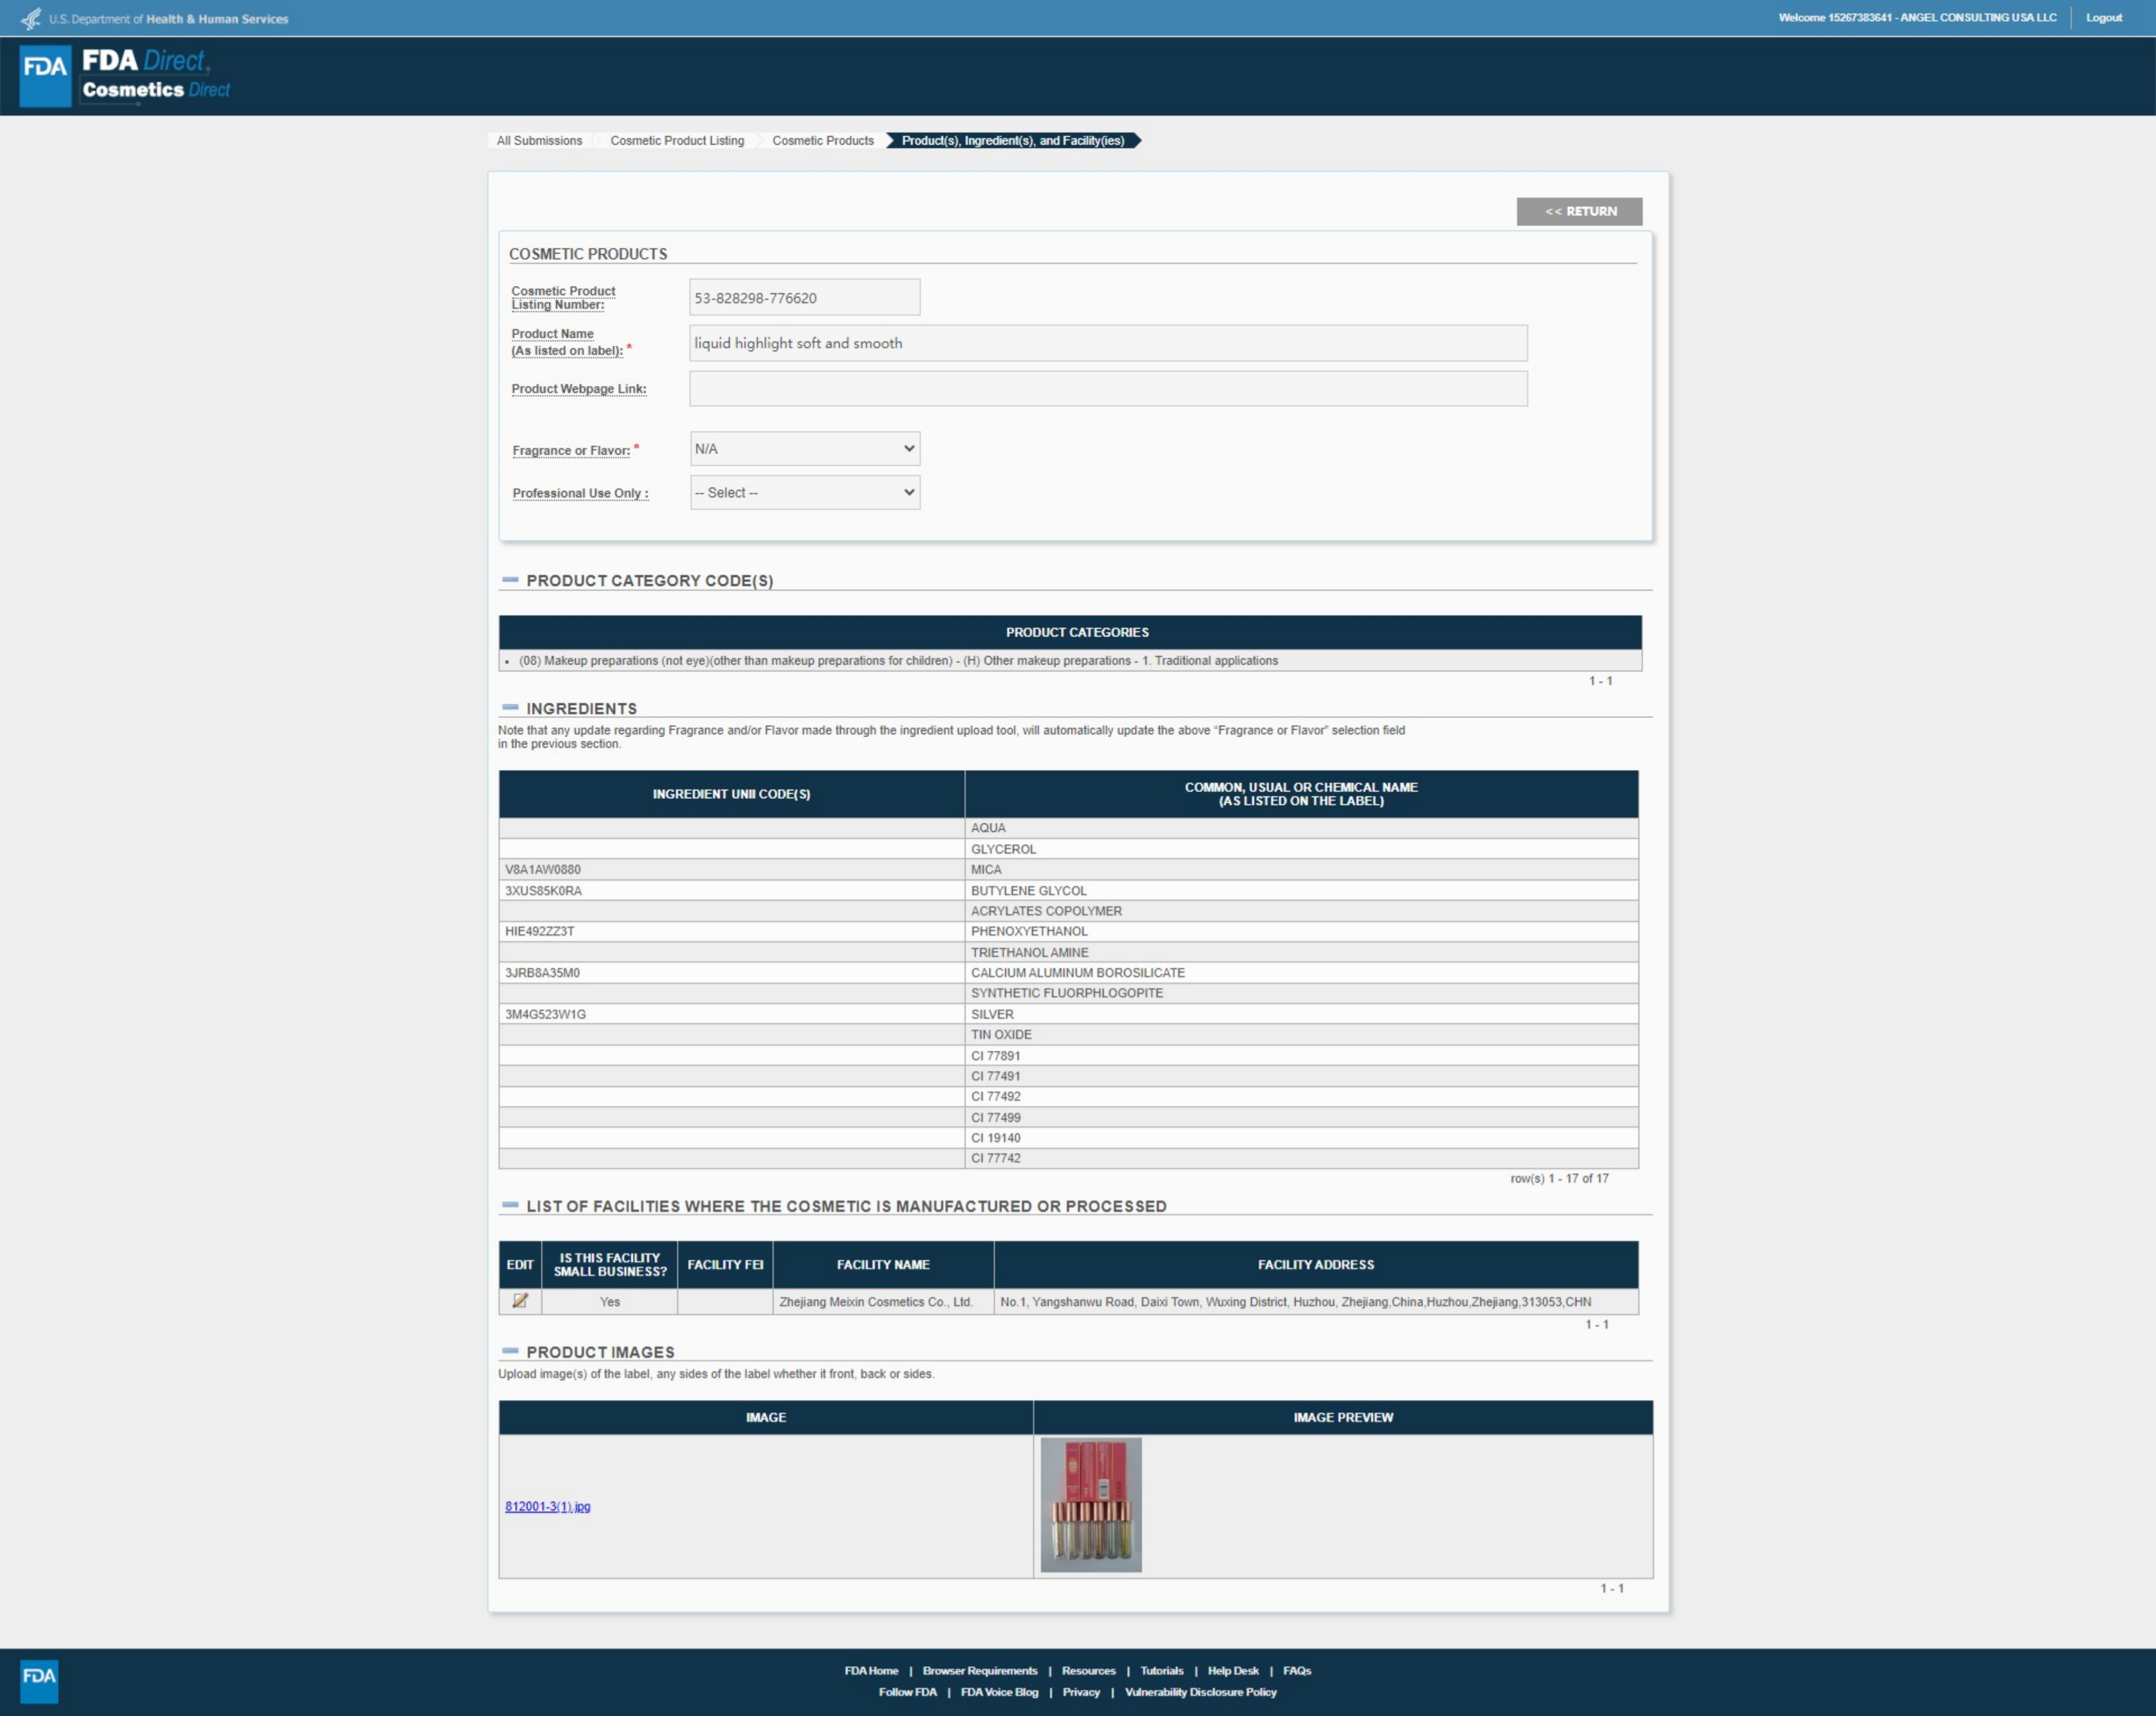This screenshot has height=1716, width=2156.
Task: Click the HHS eagle logo icon
Action: pyautogui.click(x=31, y=19)
